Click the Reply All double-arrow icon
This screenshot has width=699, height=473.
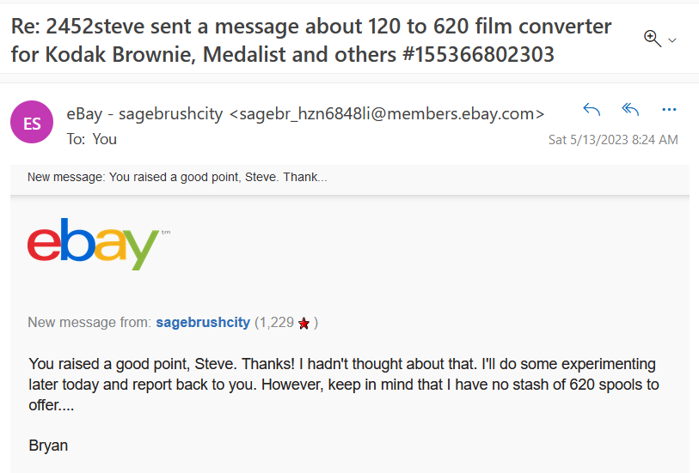click(x=630, y=110)
